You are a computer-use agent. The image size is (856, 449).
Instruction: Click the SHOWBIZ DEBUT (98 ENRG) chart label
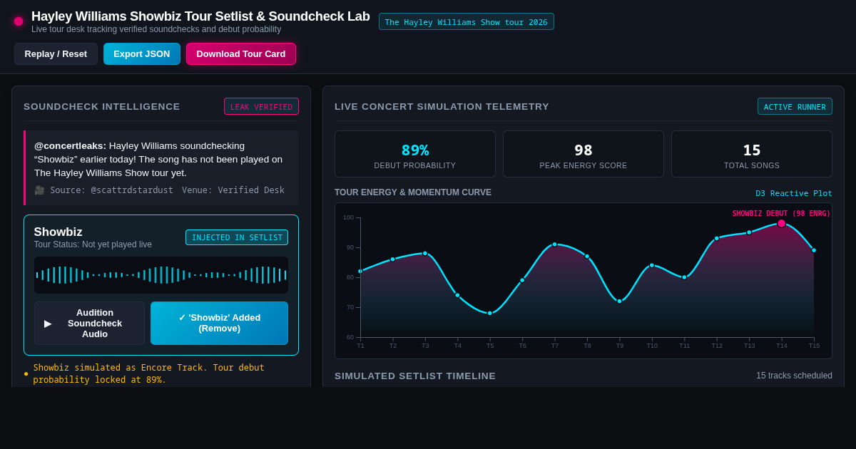781,214
